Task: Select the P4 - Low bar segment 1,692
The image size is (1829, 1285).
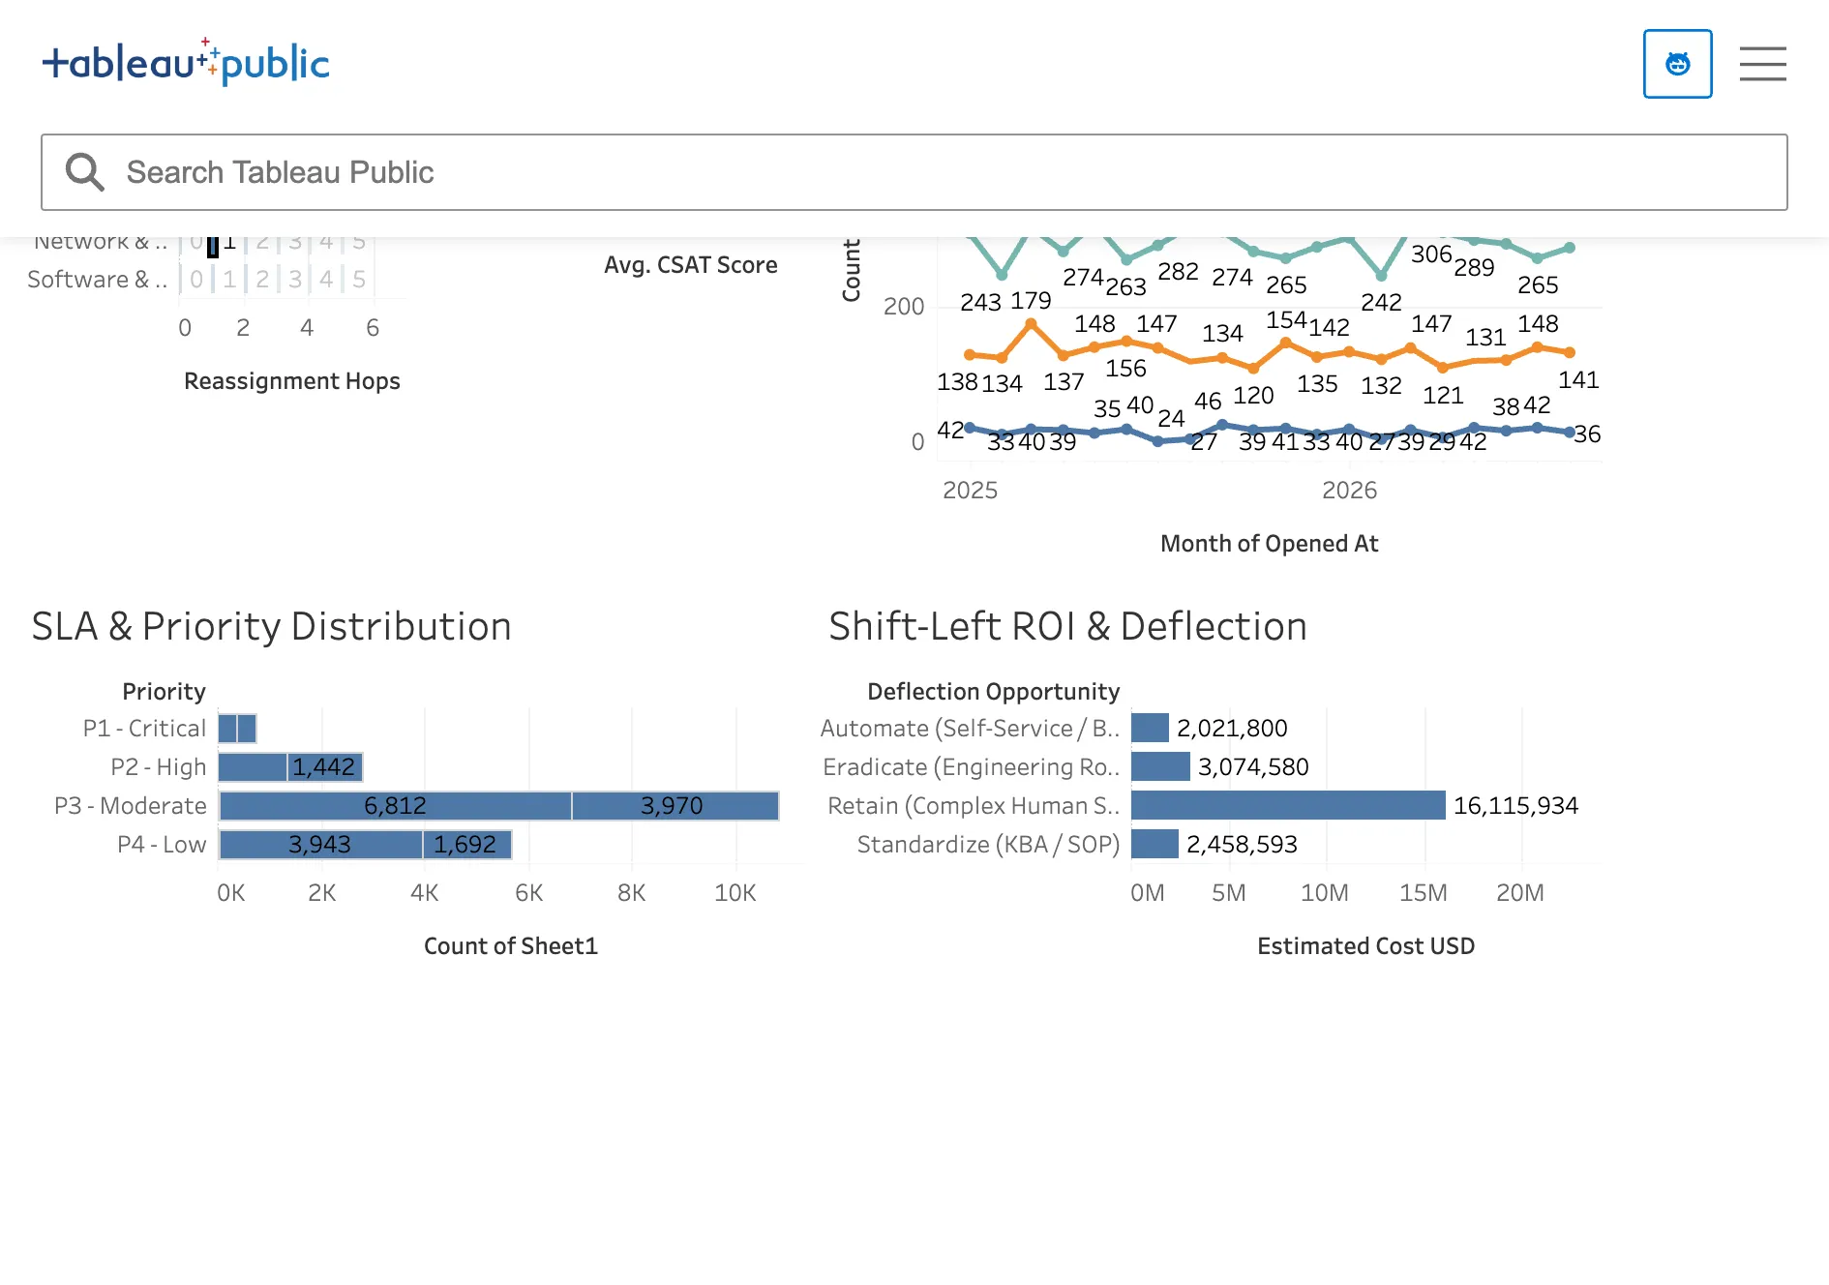Action: point(466,845)
